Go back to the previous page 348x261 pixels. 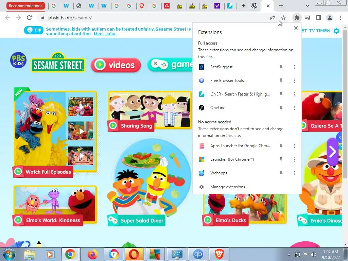pos(7,18)
